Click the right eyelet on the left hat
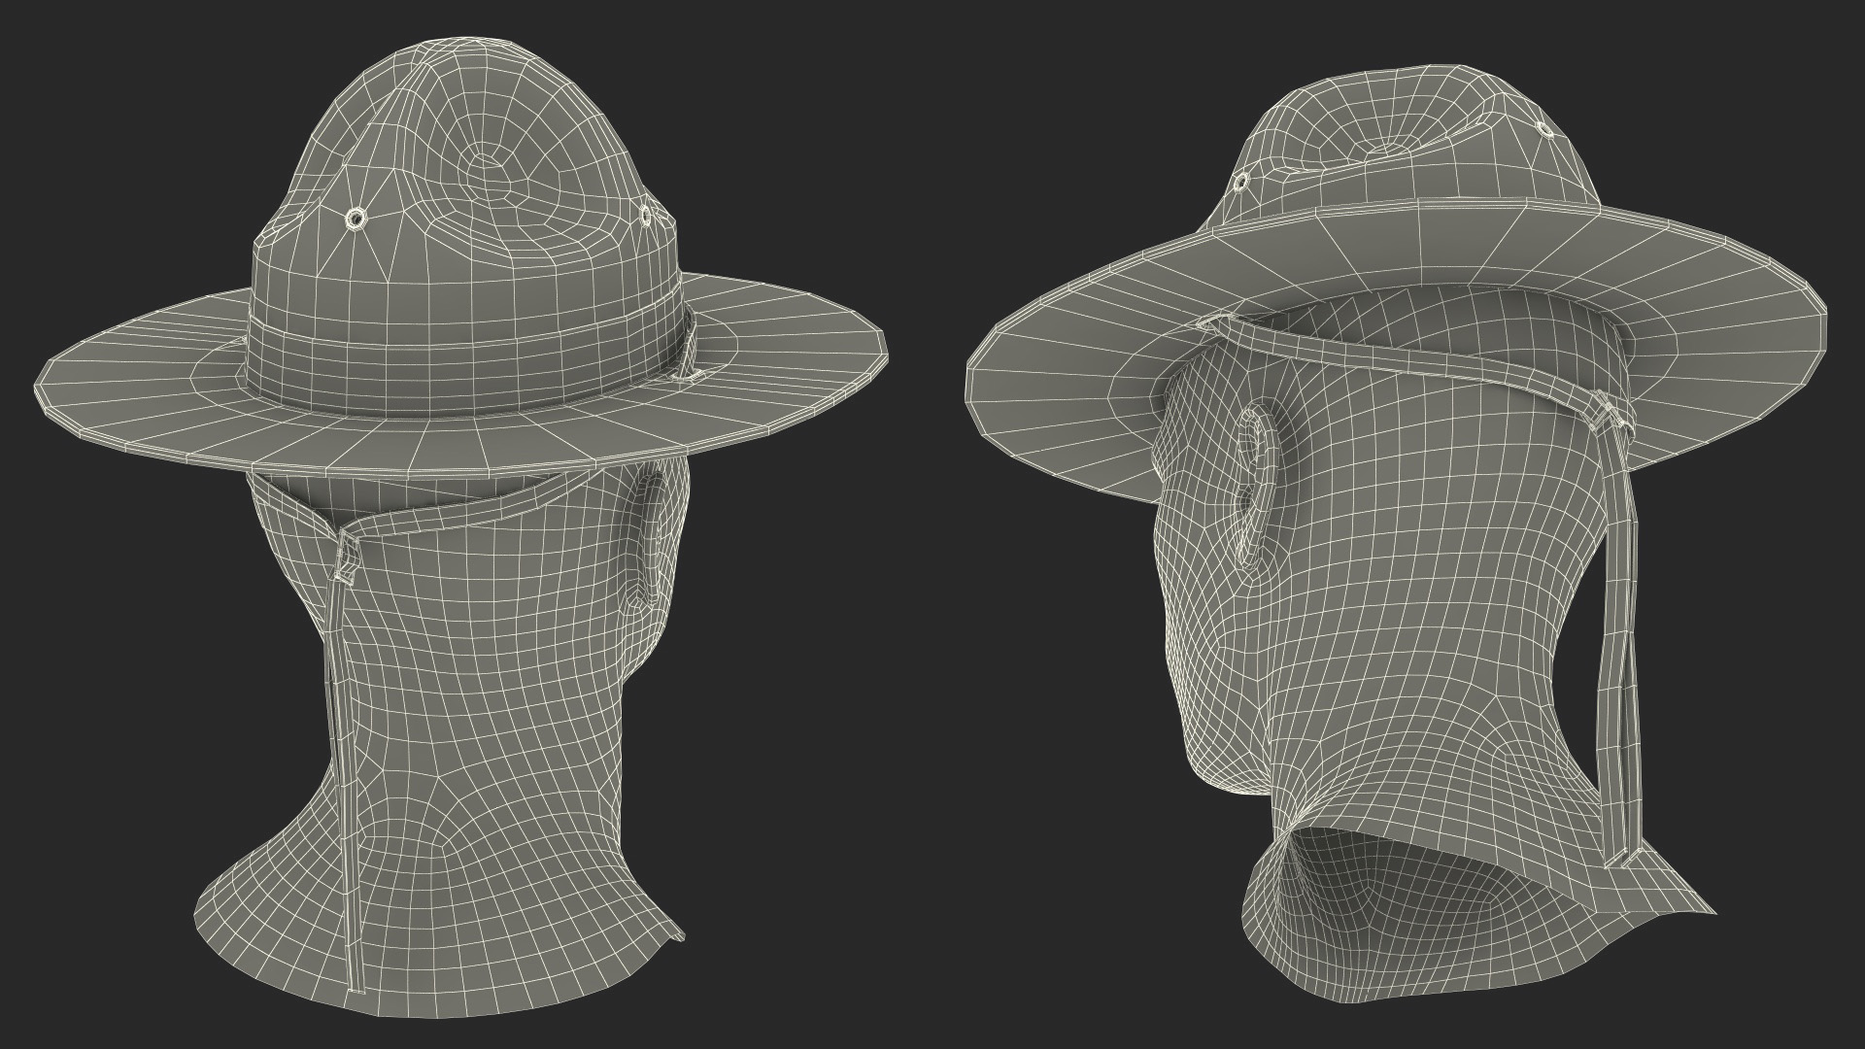Screen dimensions: 1865x1049 coord(646,216)
